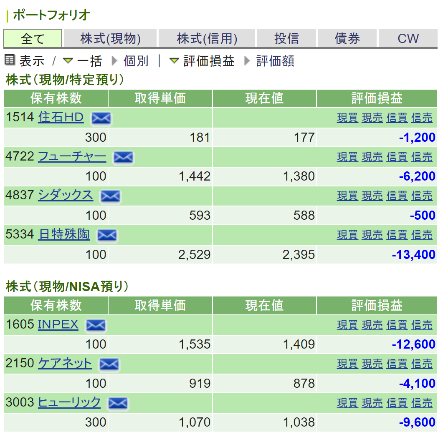Choose 評価額 view option
Image resolution: width=443 pixels, height=437 pixels.
pyautogui.click(x=275, y=61)
